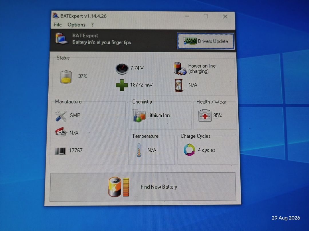Click the Status group label
309x231 pixels.
pyautogui.click(x=63, y=58)
